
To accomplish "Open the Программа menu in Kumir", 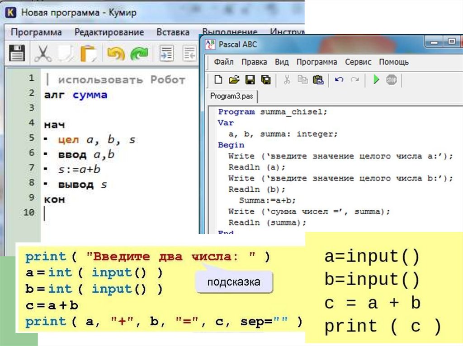I will [36, 32].
